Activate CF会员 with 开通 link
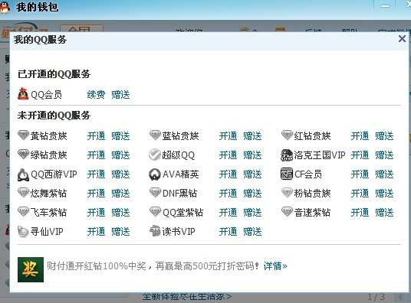Viewport: 411px width, 303px height. click(x=360, y=174)
